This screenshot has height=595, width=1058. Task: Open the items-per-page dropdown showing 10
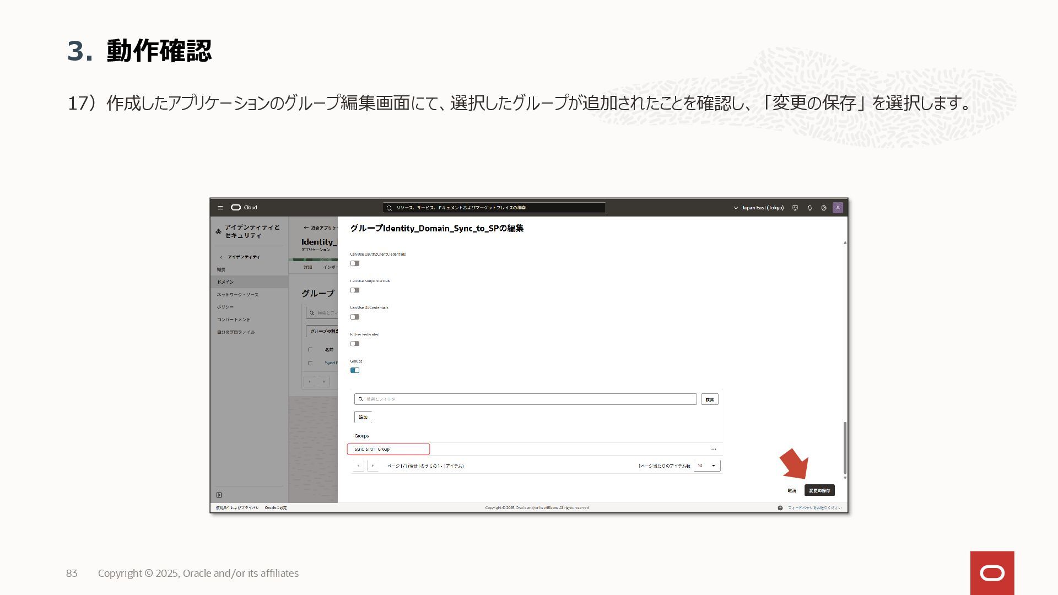click(x=707, y=466)
